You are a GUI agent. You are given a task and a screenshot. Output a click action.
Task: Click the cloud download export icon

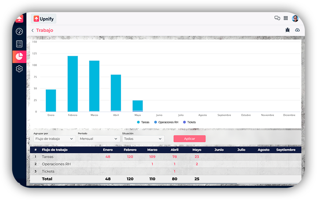click(x=297, y=30)
